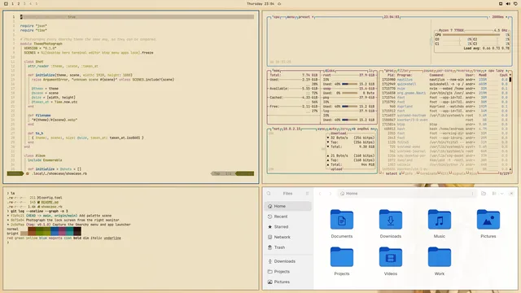Switch Files view mode with the list/grid icon
The image size is (521, 293).
(494, 194)
